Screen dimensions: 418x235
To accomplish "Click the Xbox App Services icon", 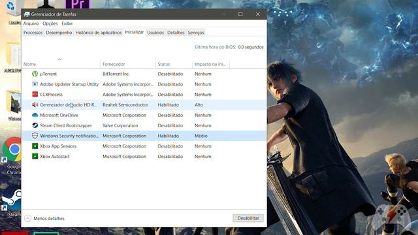I will (35, 146).
